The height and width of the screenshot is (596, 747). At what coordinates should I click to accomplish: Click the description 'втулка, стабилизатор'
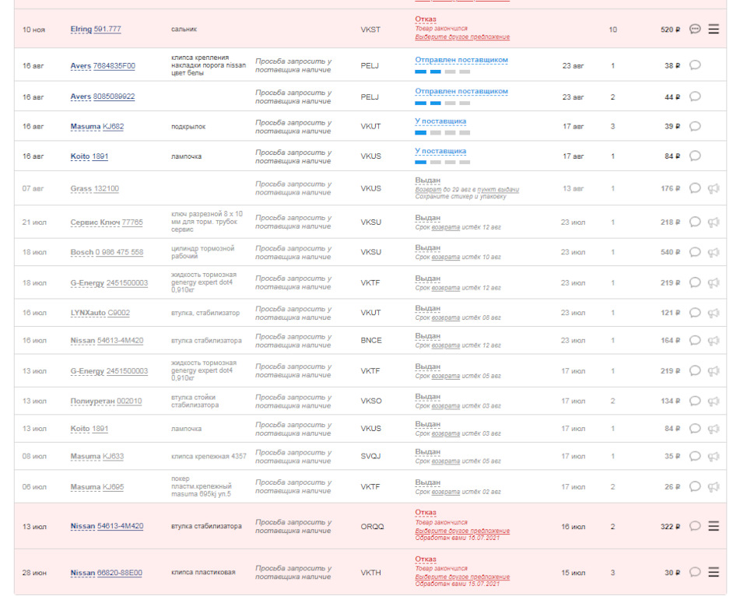[205, 313]
